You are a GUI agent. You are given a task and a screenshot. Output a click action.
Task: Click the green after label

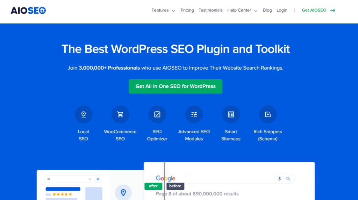[153, 186]
